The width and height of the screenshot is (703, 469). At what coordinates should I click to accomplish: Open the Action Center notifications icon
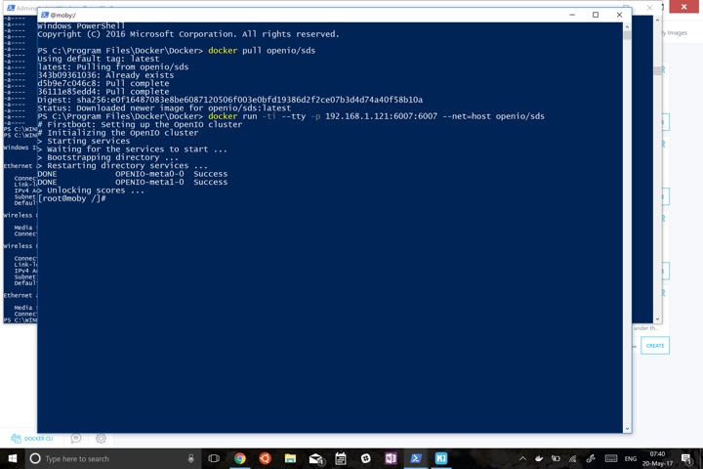point(686,458)
